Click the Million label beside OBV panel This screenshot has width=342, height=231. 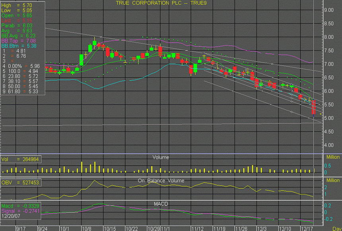pyautogui.click(x=333, y=181)
